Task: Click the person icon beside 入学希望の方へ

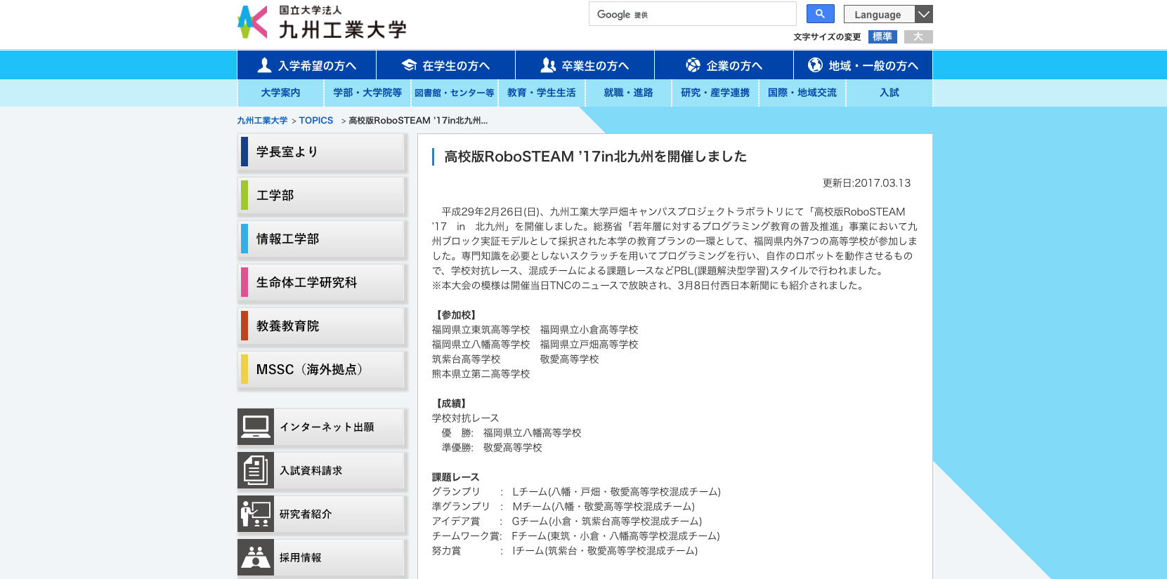Action: pyautogui.click(x=264, y=65)
